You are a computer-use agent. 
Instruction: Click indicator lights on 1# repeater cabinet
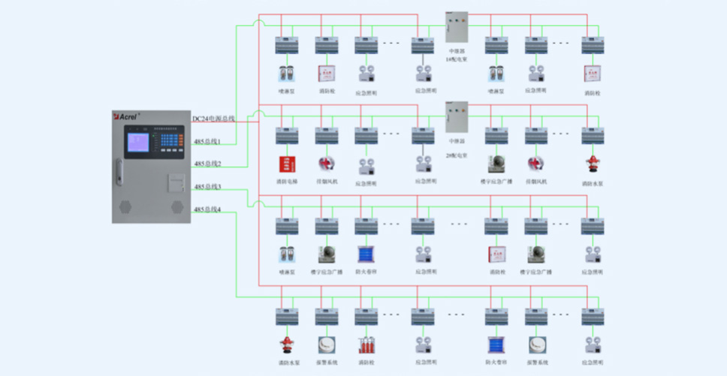click(456, 20)
